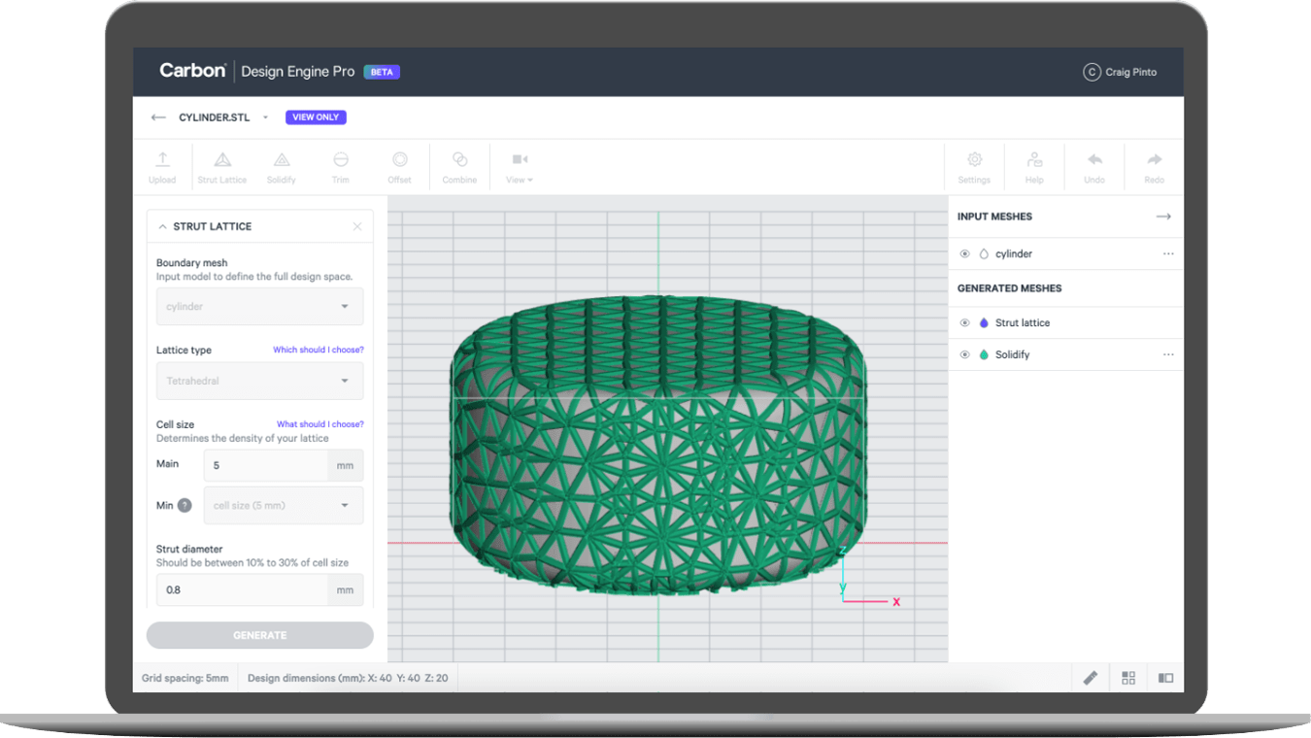Open the Lattice type dropdown showing Tetrahedral

(259, 381)
